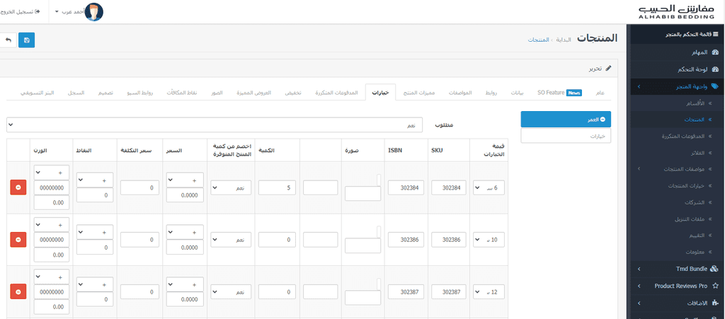Open subtract-stock dropdown in SKU 302384 row
The height and width of the screenshot is (319, 725).
(231, 188)
